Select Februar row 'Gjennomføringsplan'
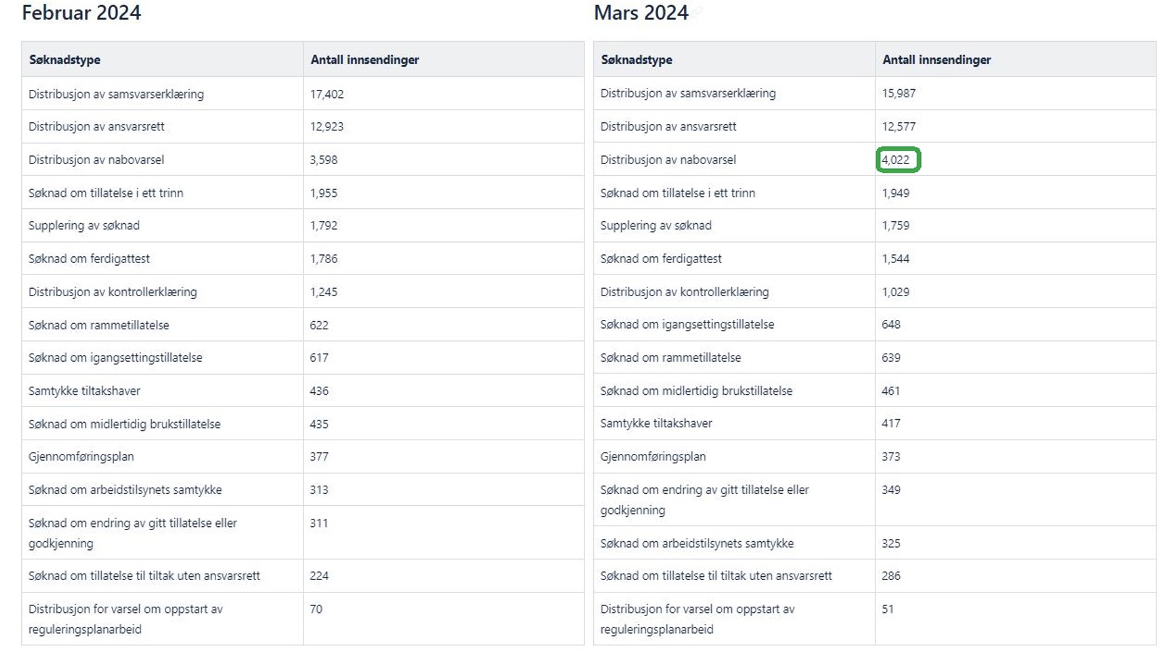1162x666 pixels. 303,456
